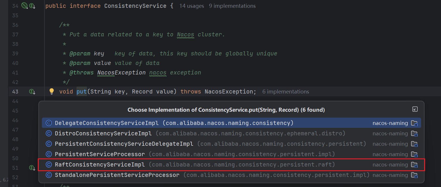Click the implementations gutter icon on line 43
Screen dimensions: 441x187
pyautogui.click(x=32, y=92)
